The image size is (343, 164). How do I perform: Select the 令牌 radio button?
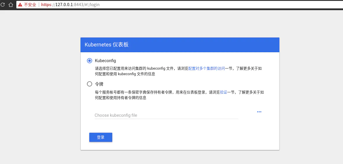click(x=90, y=84)
